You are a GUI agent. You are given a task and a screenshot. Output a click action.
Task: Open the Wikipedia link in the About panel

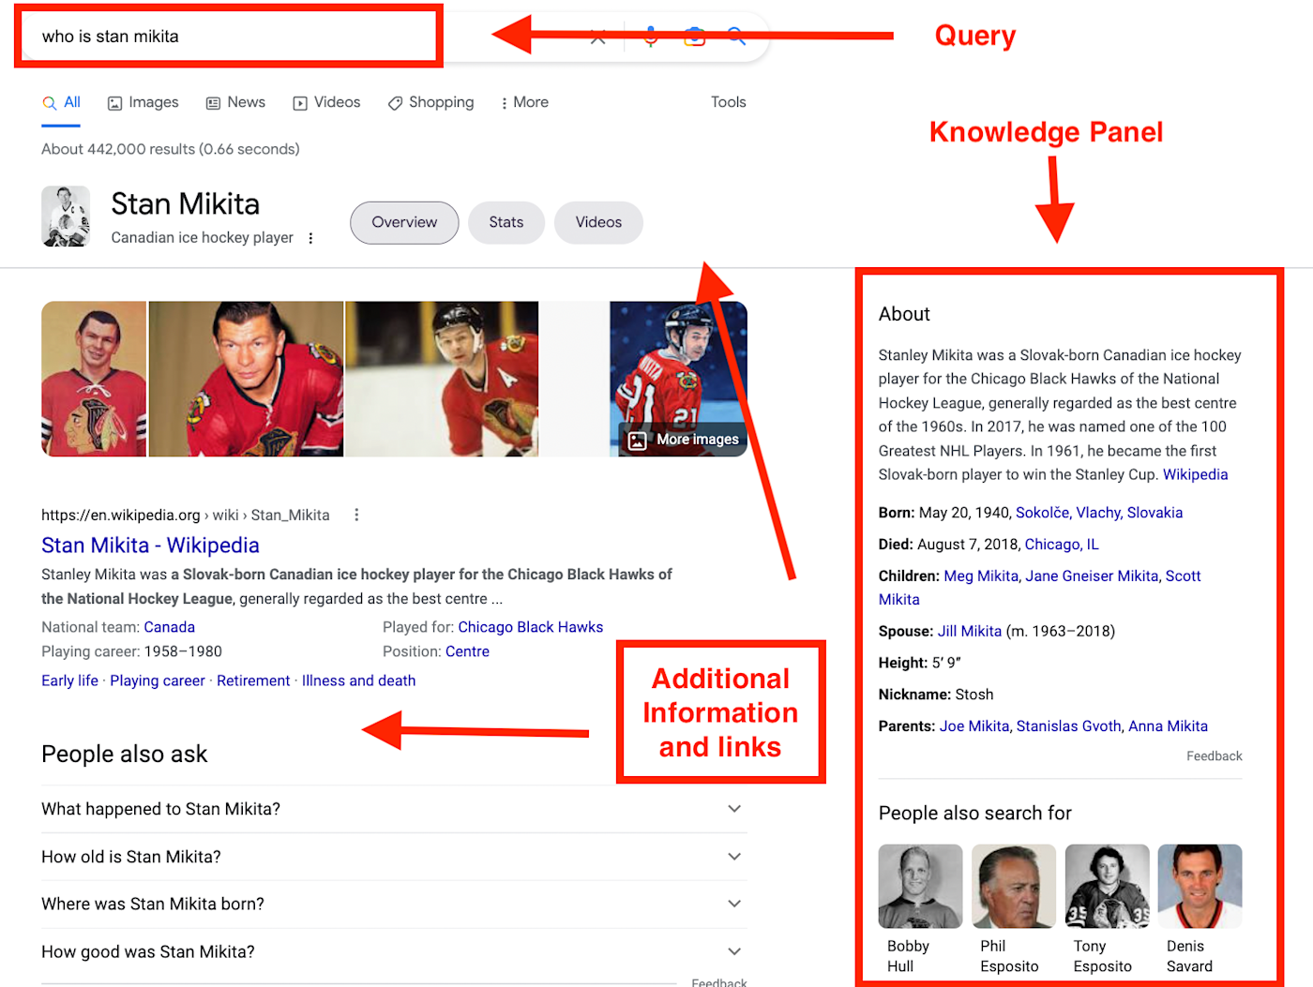tap(1195, 474)
